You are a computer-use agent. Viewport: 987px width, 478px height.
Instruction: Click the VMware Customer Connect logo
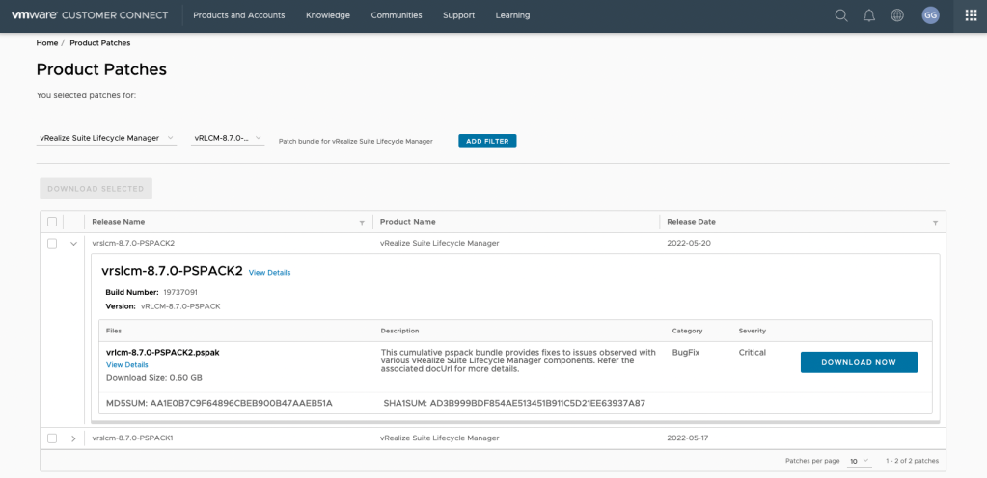pos(90,15)
